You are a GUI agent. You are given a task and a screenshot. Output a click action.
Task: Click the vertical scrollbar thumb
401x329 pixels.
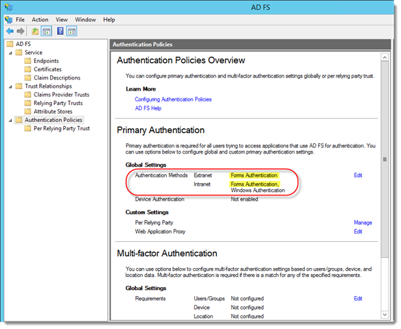pyautogui.click(x=385, y=159)
